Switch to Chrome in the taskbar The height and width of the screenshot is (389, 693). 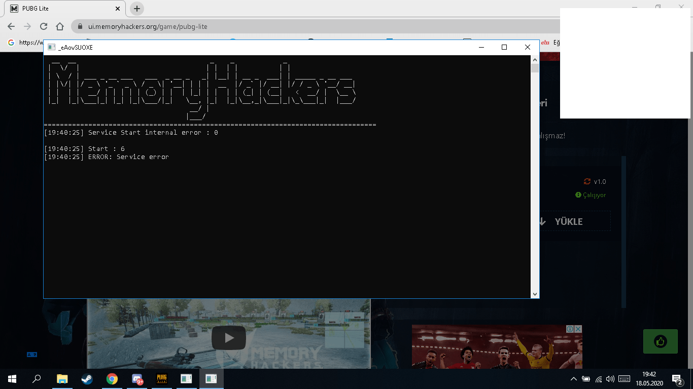[x=112, y=378]
